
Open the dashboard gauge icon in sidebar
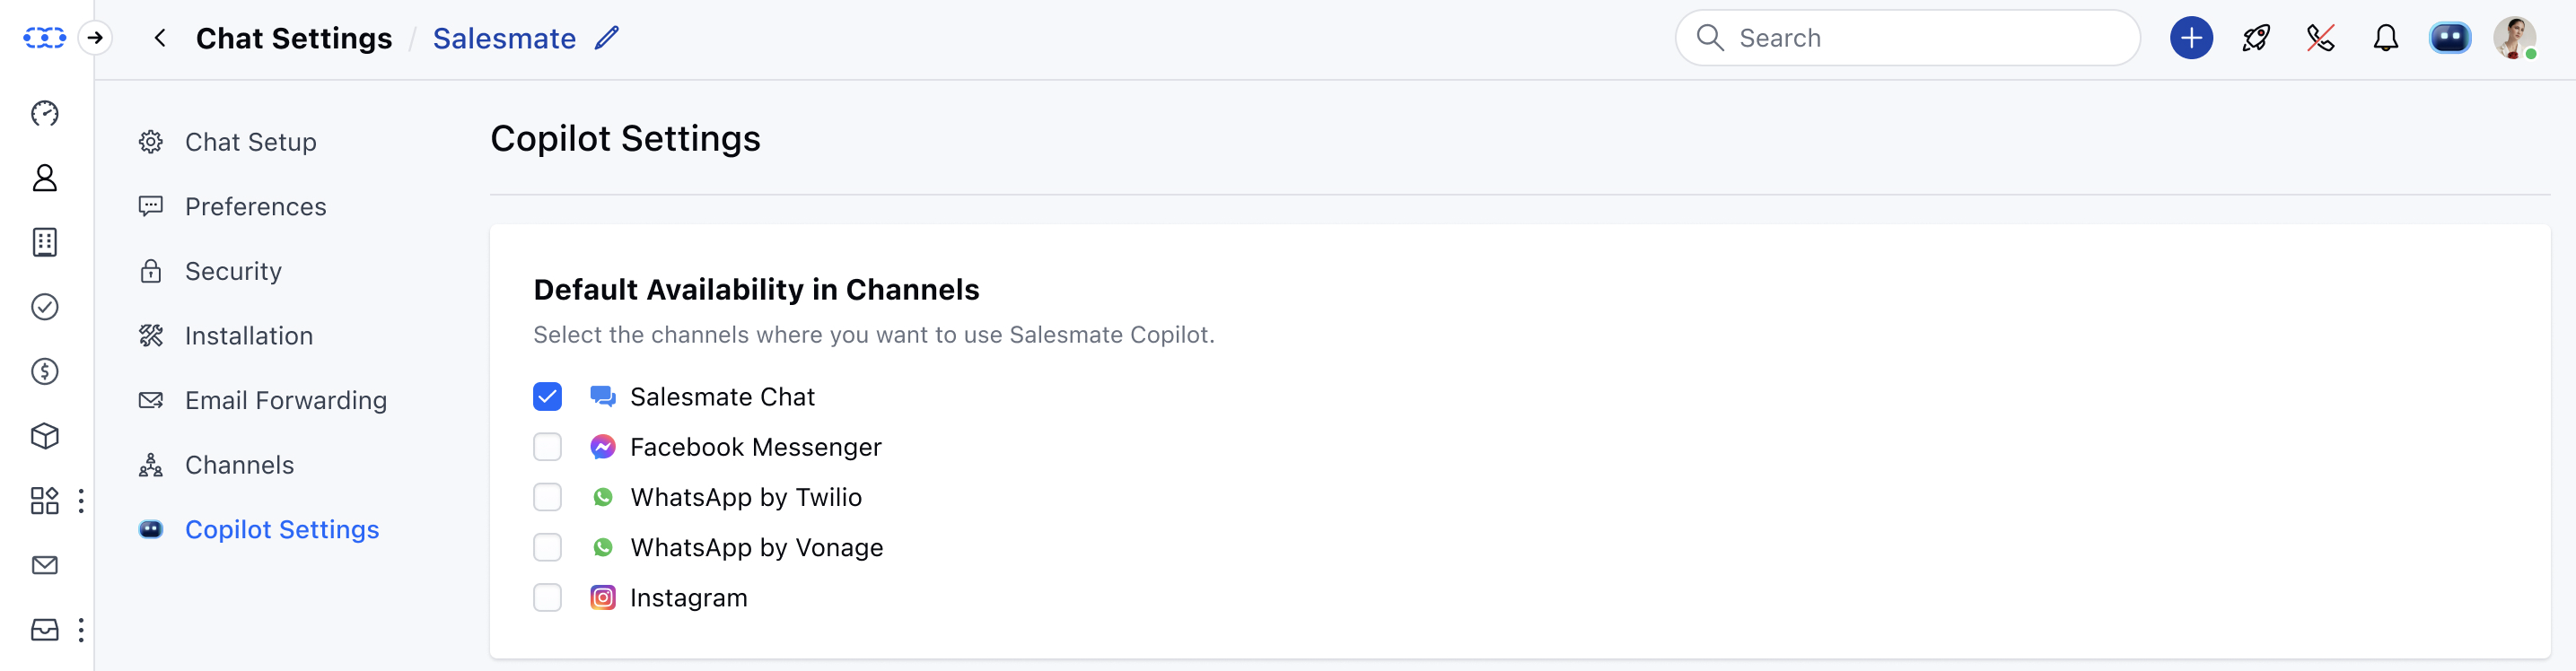pyautogui.click(x=45, y=113)
